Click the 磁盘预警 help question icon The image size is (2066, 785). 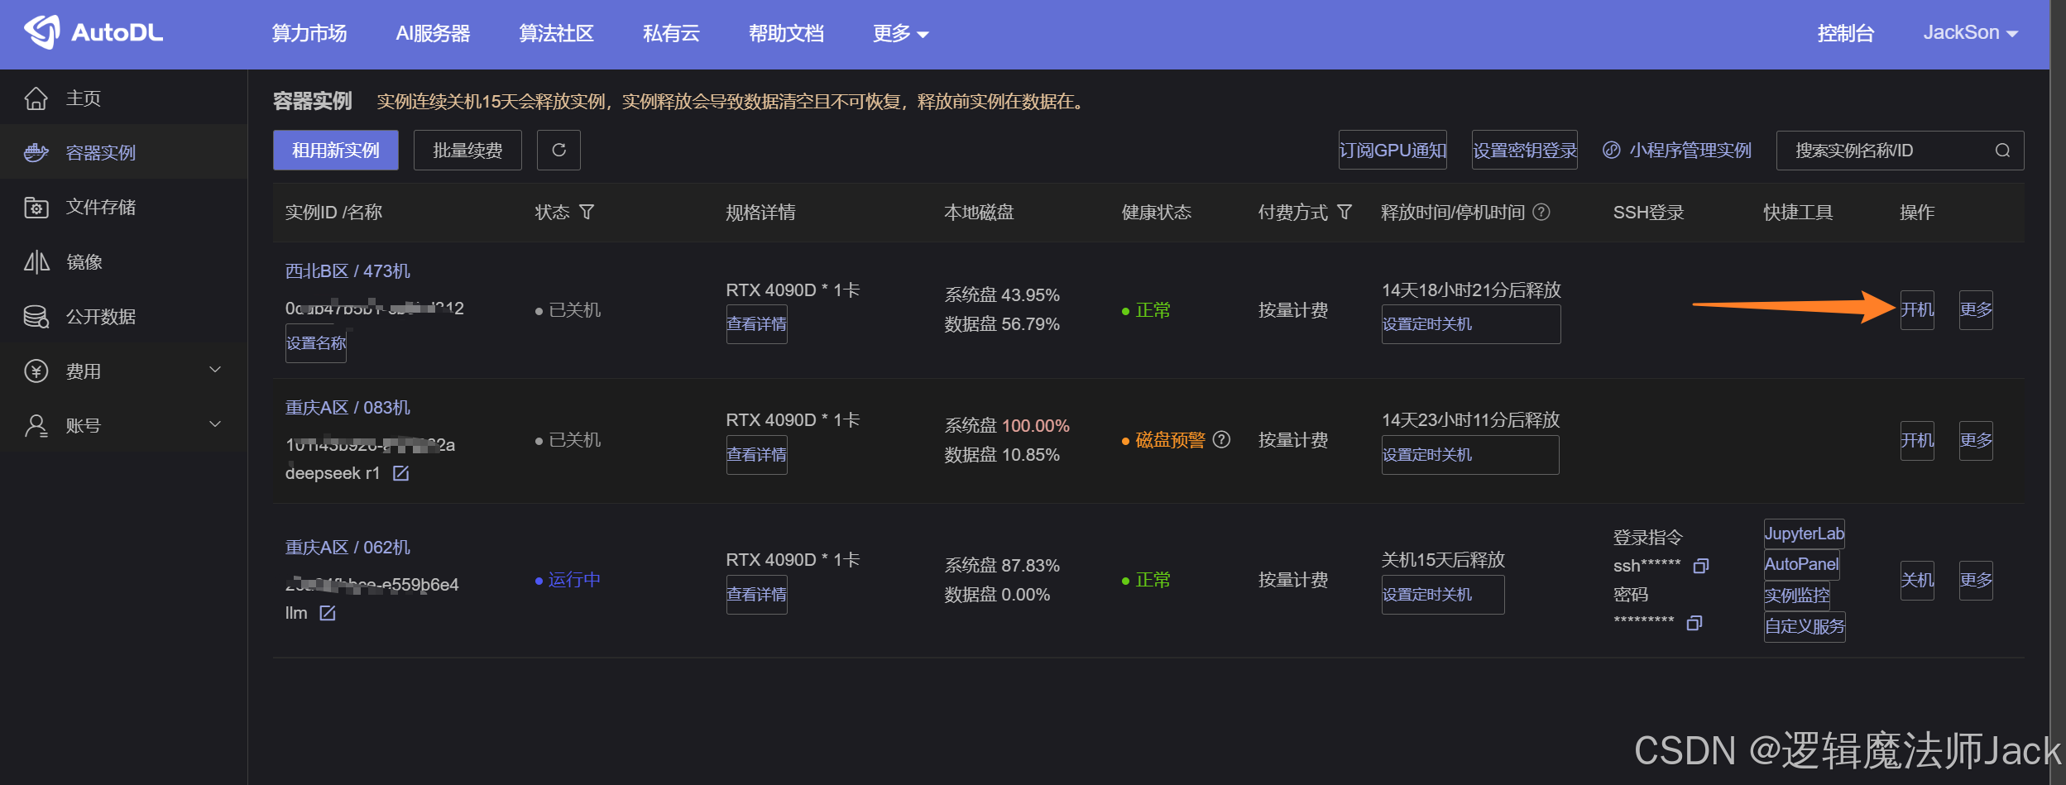tap(1222, 440)
